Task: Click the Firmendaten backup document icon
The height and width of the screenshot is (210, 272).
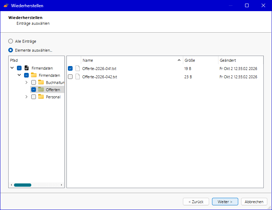Action: (x=27, y=68)
